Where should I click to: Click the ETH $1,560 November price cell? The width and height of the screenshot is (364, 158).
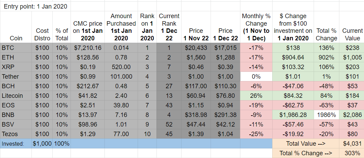coord(196,57)
